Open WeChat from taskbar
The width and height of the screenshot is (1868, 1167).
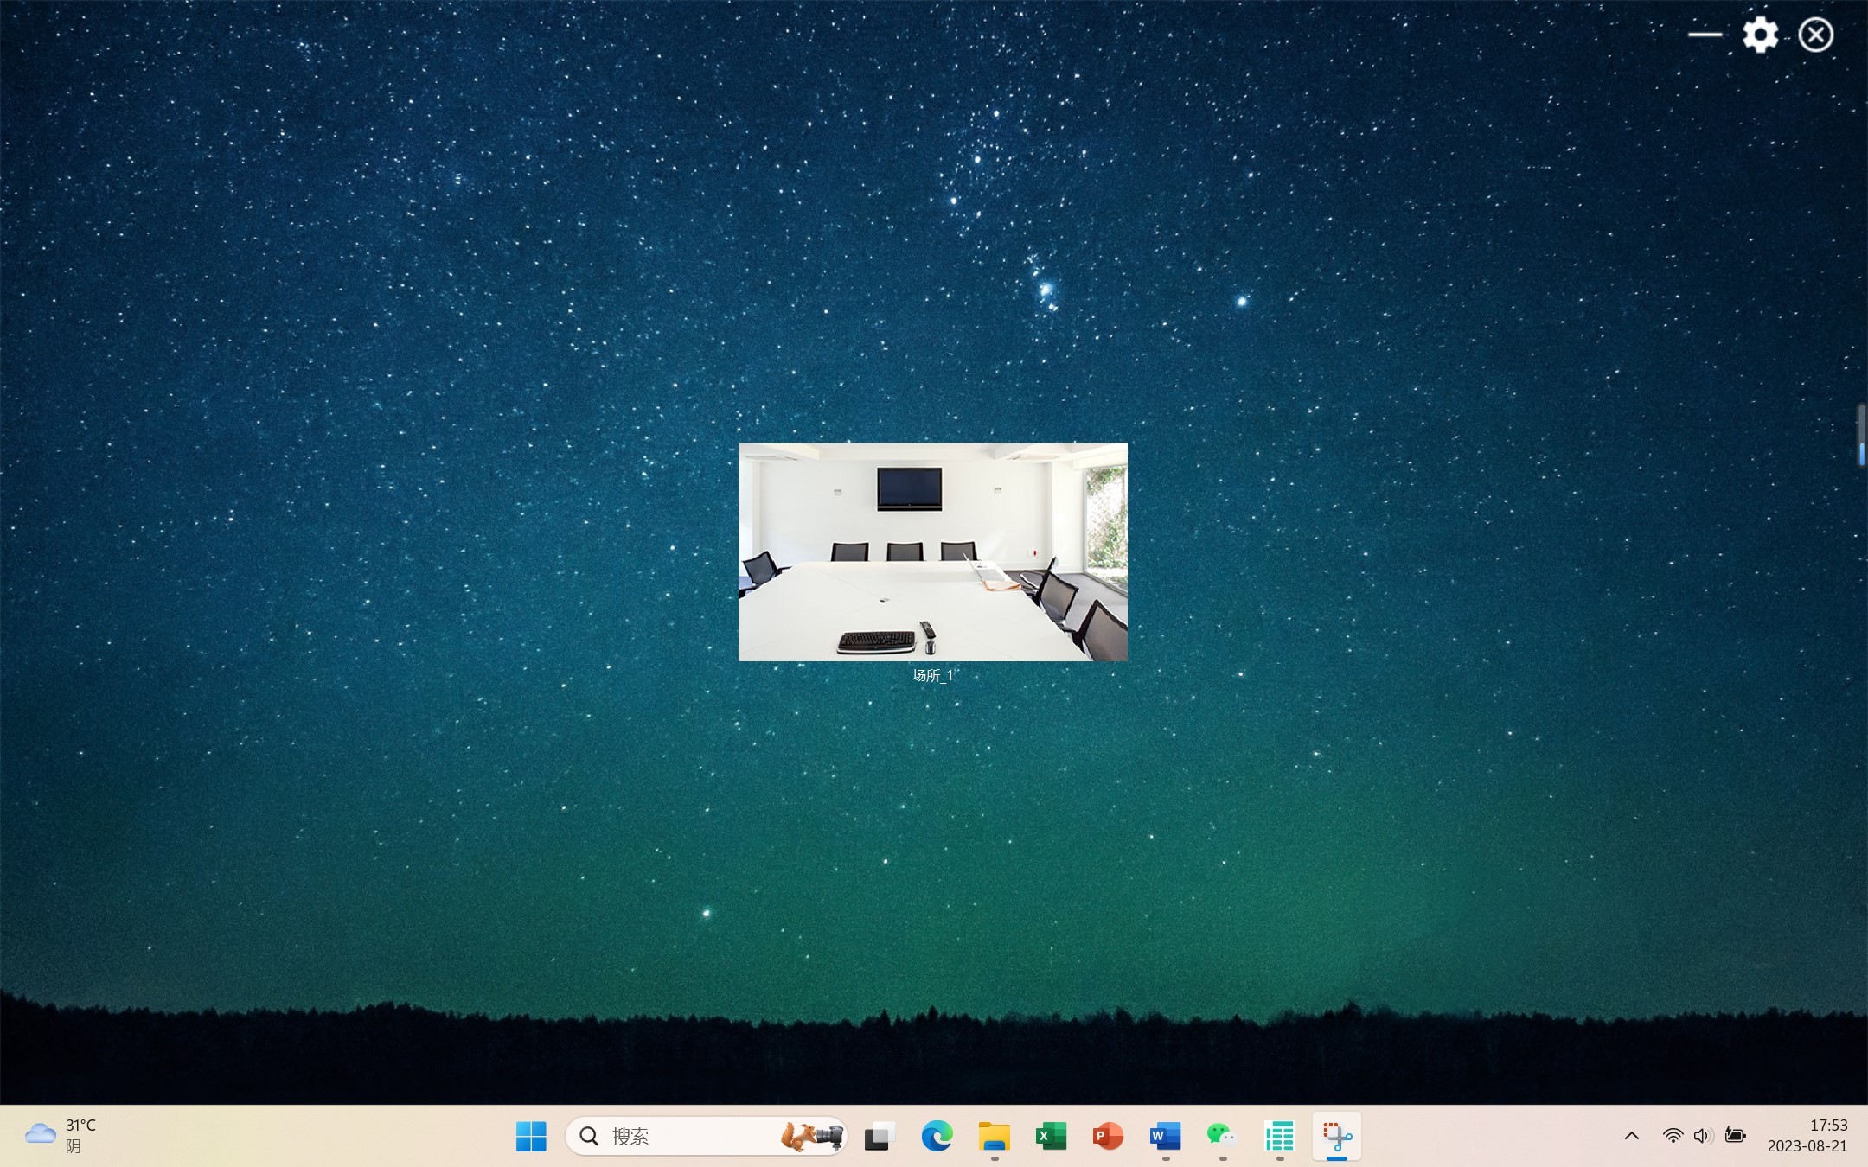pyautogui.click(x=1221, y=1136)
